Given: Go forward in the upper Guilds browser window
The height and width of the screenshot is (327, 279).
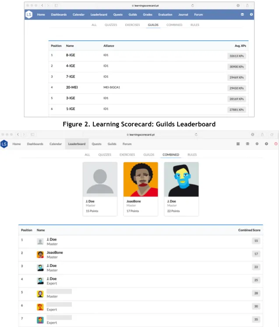Looking at the screenshot, I should point(48,5).
